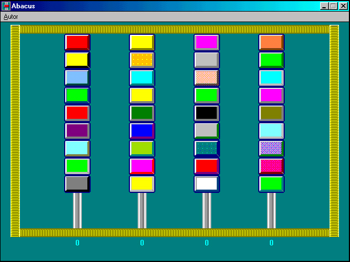Pick the dotted blue bead on the first rod

pos(77,78)
